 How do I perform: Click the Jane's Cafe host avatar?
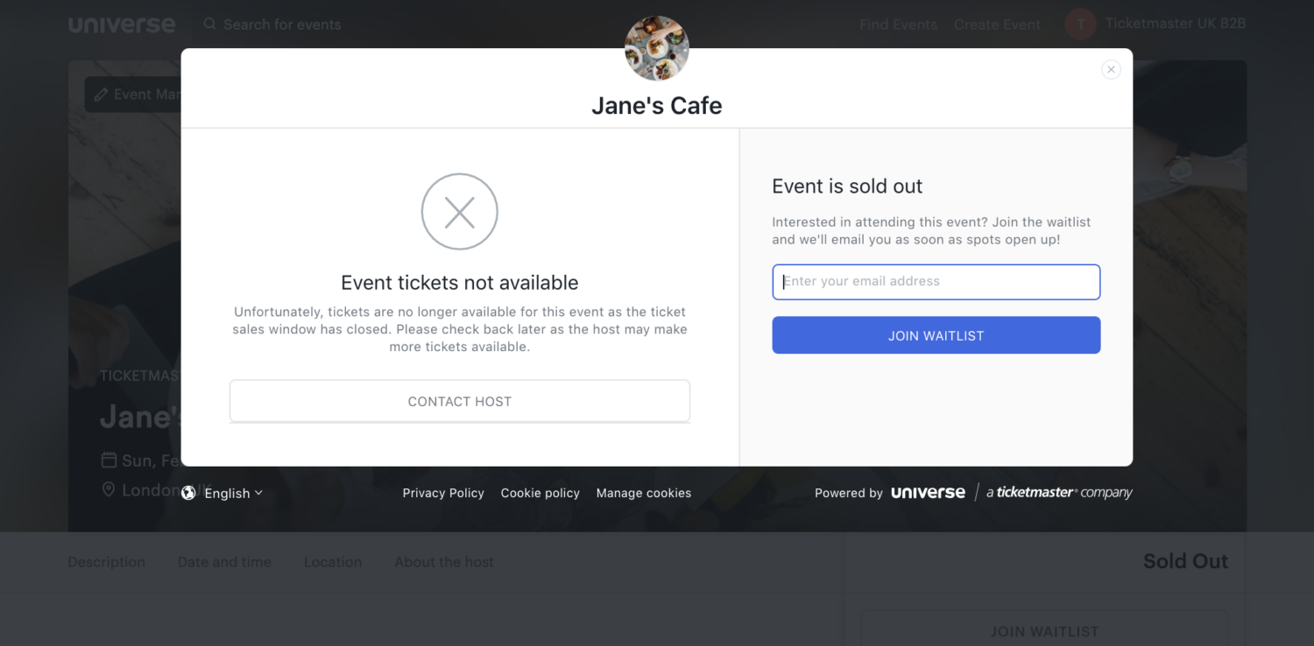coord(657,48)
